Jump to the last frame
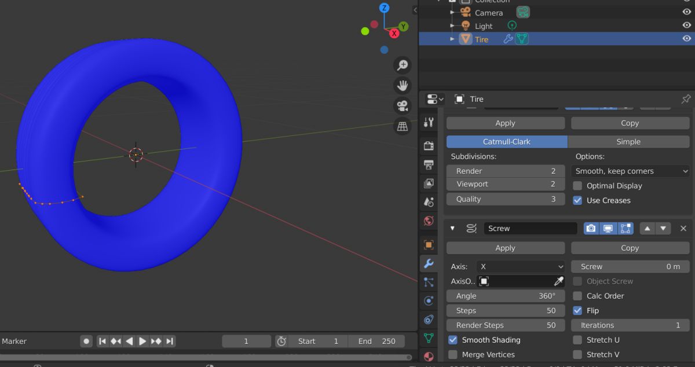This screenshot has height=367, width=695. coord(169,341)
